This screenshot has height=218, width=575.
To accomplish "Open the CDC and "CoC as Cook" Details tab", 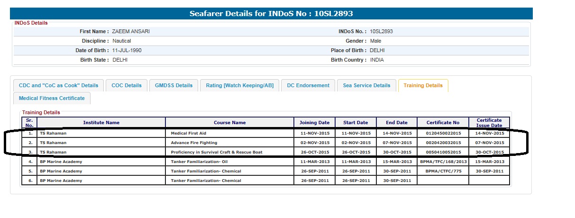I will tap(58, 85).
